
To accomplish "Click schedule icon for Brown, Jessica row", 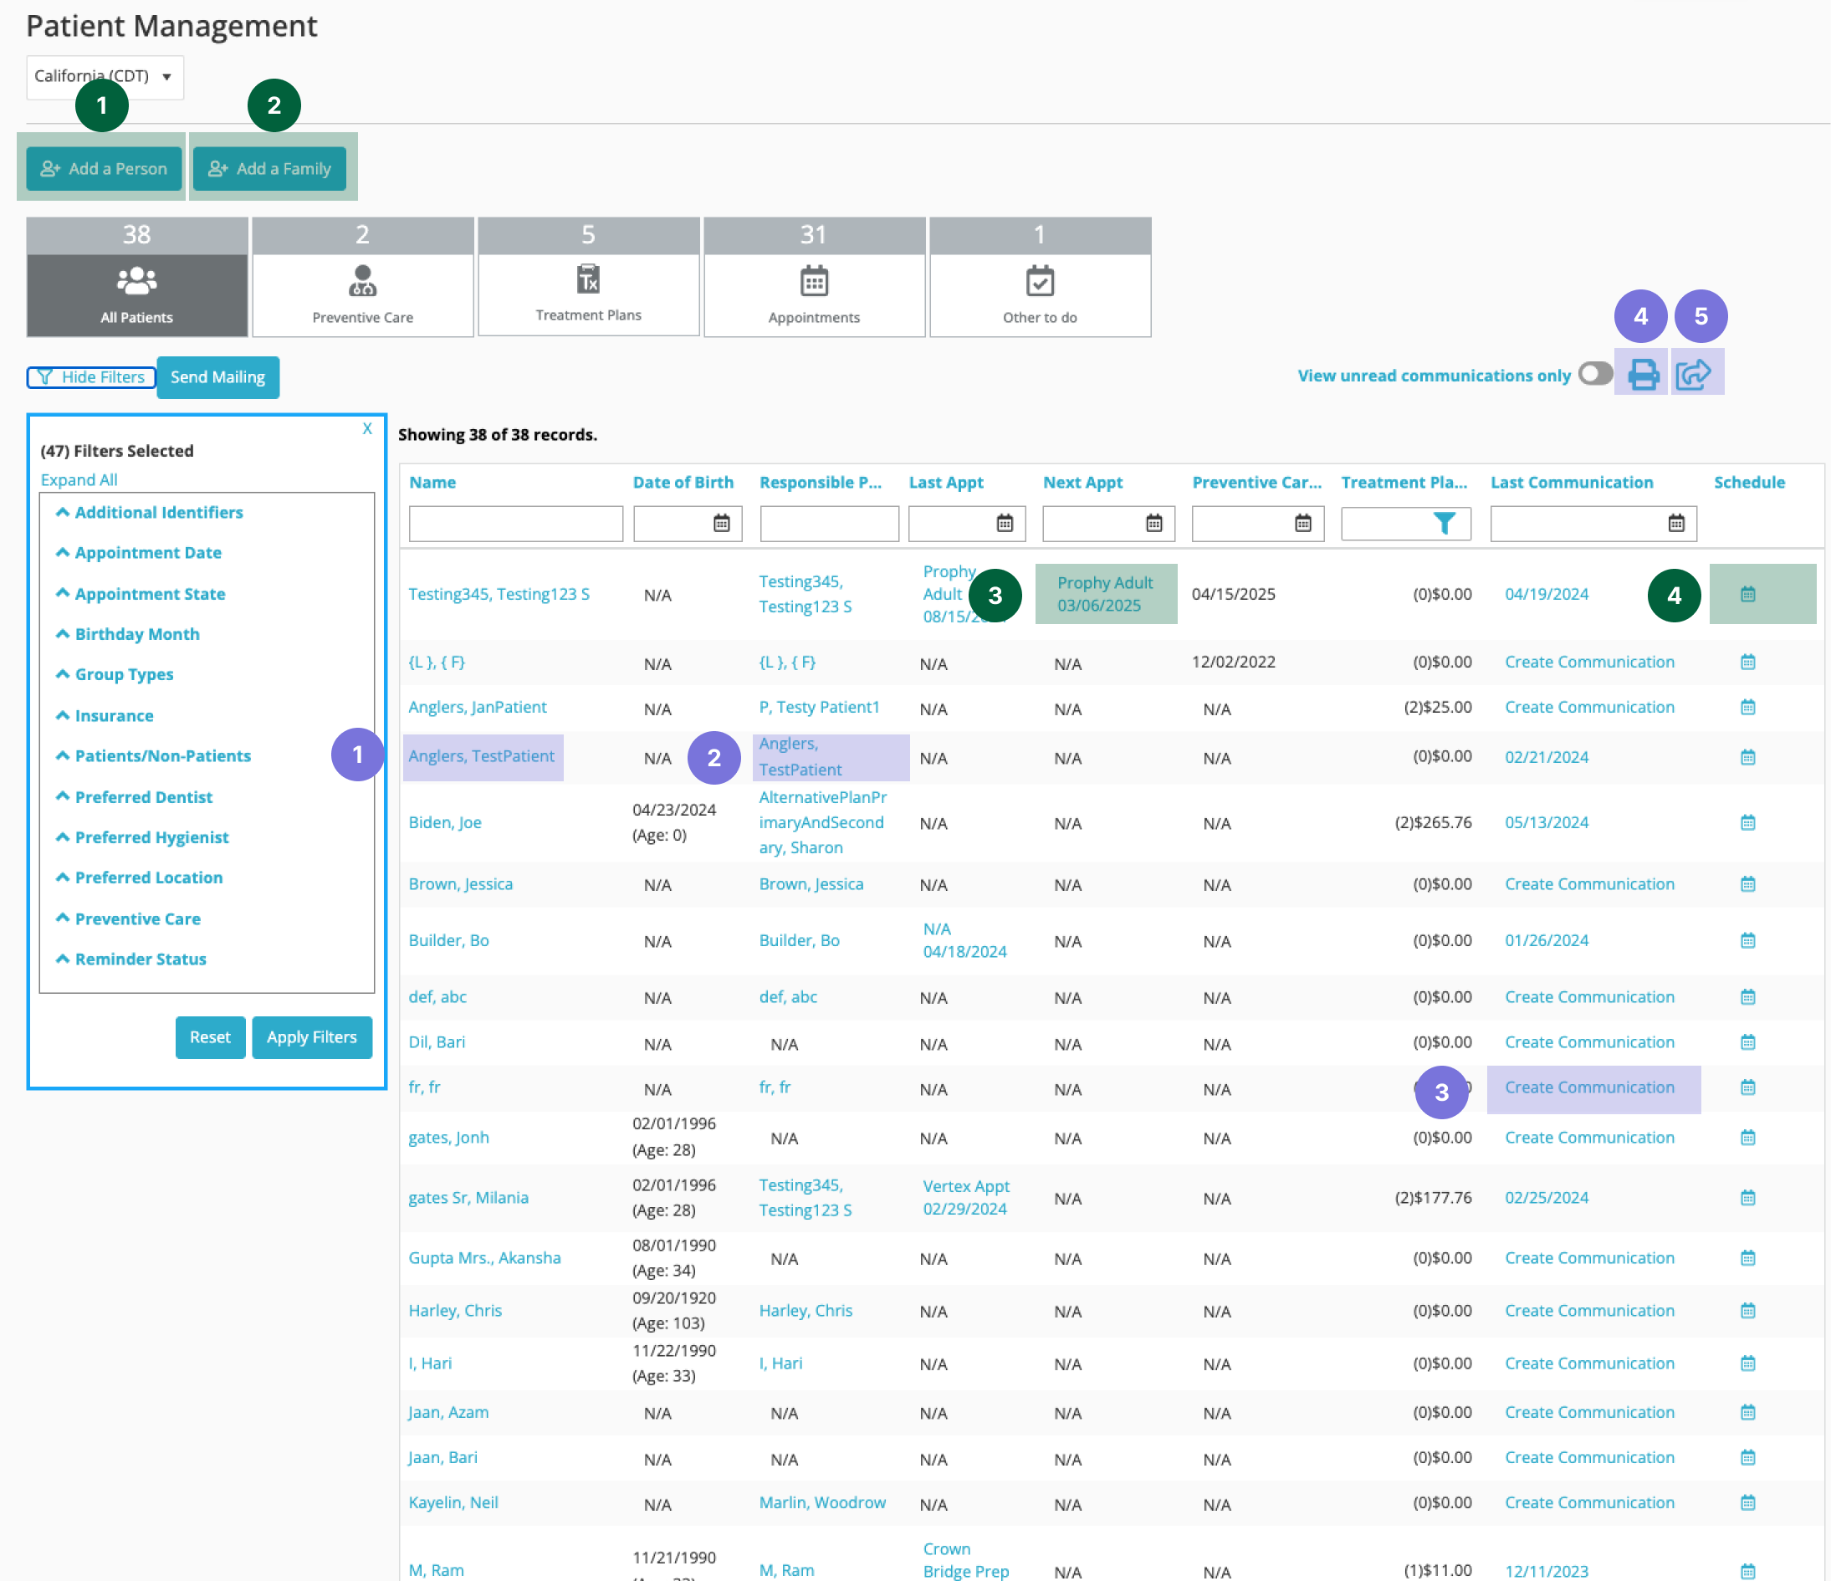I will 1747,883.
